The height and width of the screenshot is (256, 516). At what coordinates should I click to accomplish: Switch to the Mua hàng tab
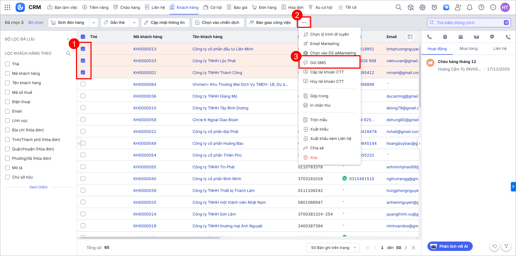tap(468, 49)
